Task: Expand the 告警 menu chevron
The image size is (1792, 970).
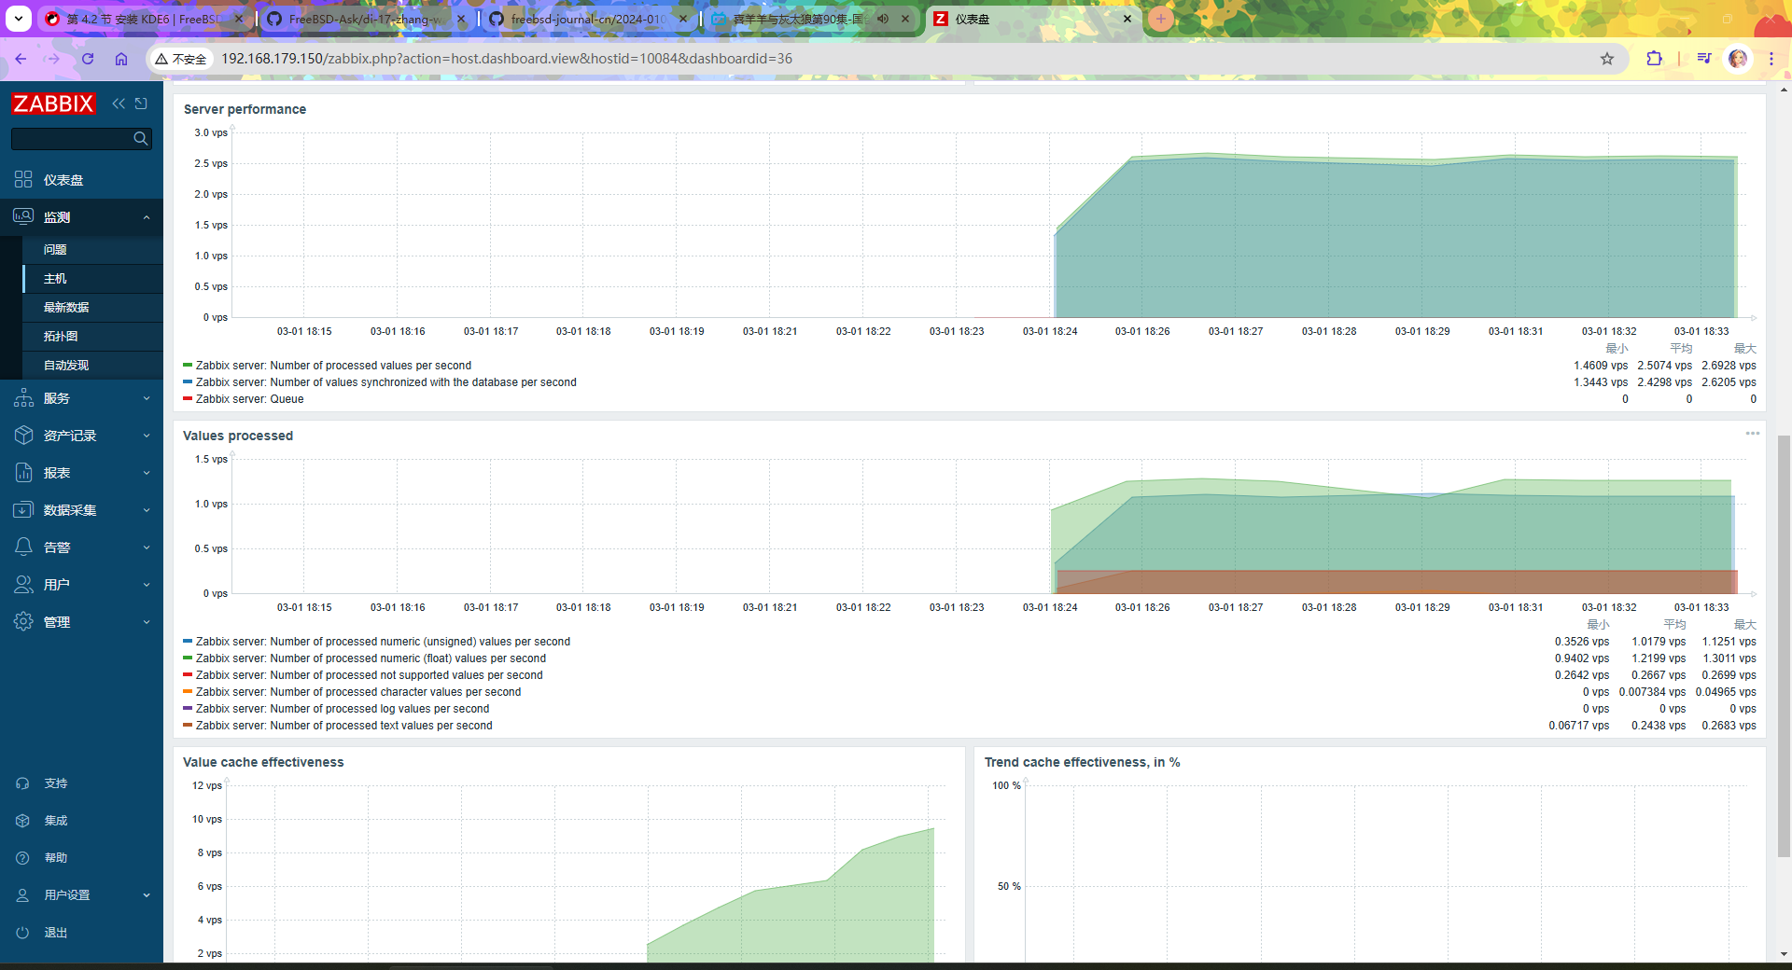Action: [x=147, y=547]
